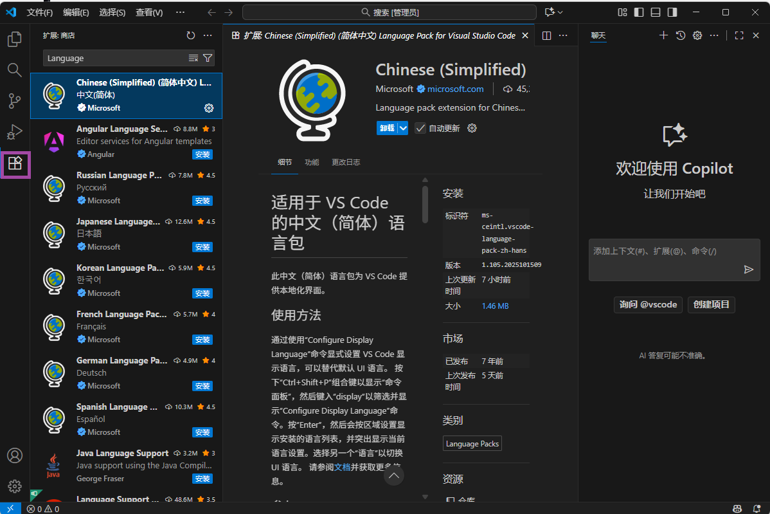770x514 pixels.
Task: Expand the uninstall button dropdown arrow
Action: click(403, 128)
